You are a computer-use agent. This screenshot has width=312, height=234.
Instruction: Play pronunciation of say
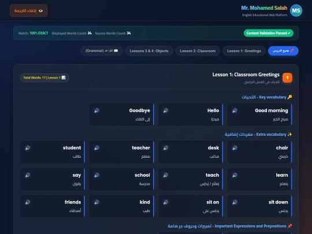click(x=28, y=175)
